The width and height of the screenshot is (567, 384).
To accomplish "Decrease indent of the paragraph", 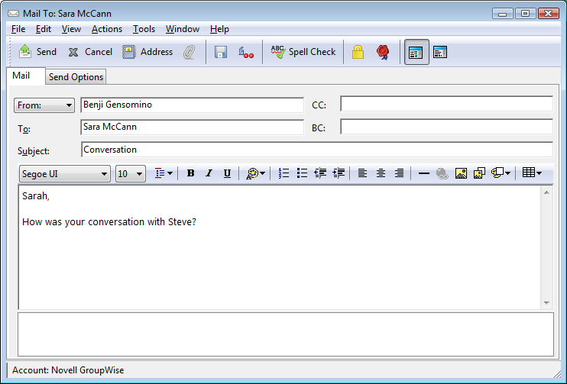I will click(x=320, y=173).
